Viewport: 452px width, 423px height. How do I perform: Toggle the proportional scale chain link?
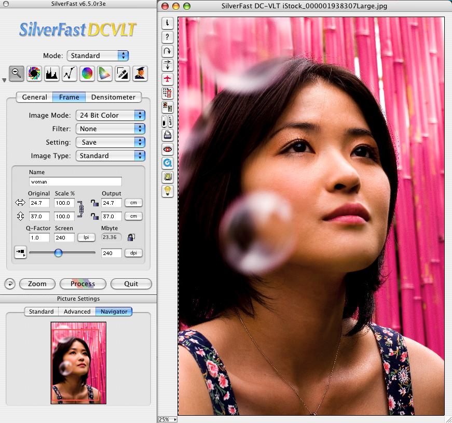pos(81,209)
